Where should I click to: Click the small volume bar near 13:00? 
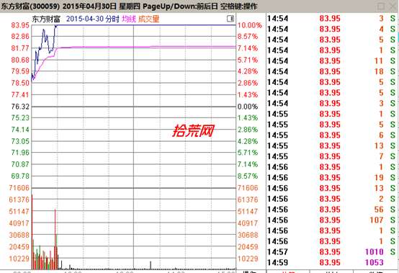click(151, 265)
